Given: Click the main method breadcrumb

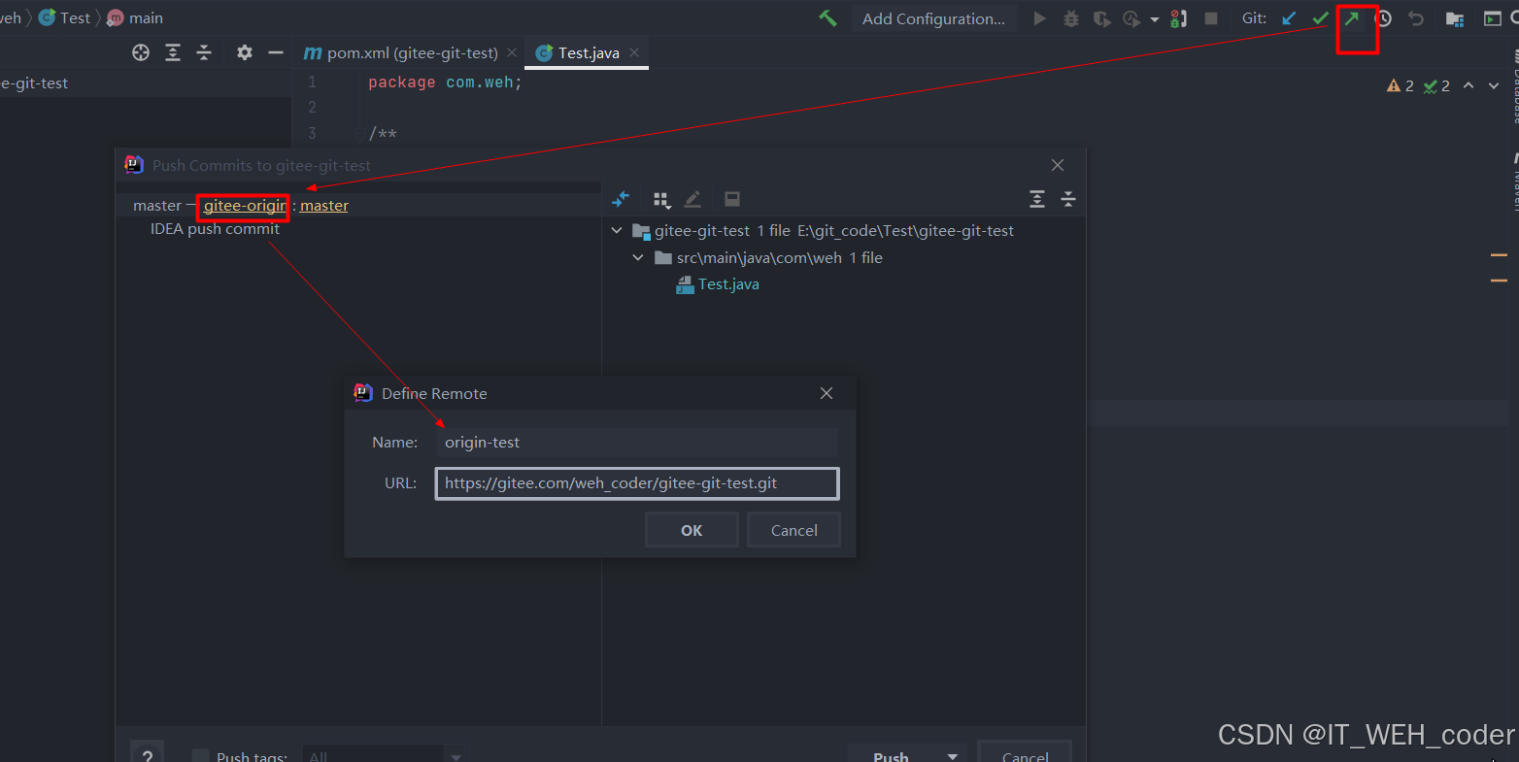Looking at the screenshot, I should click(135, 18).
